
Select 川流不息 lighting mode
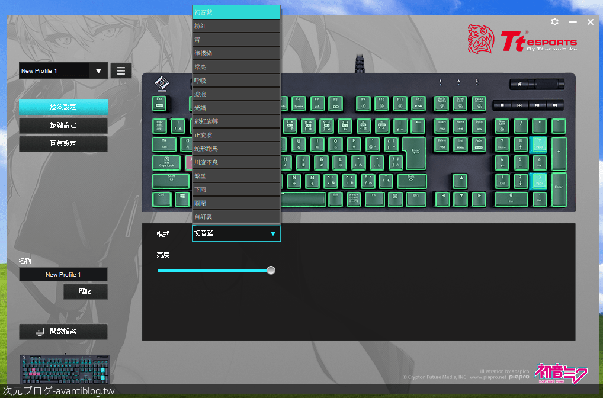[236, 162]
